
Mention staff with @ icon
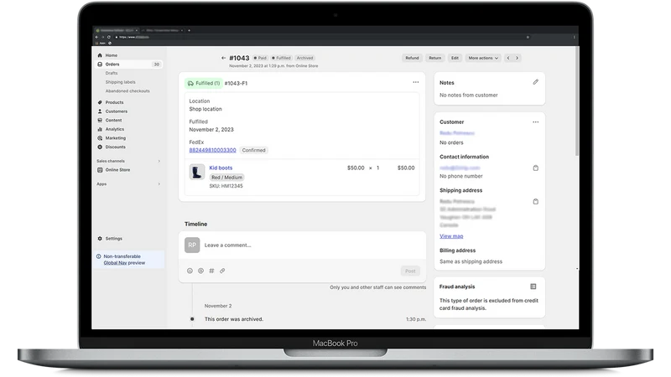coord(200,271)
